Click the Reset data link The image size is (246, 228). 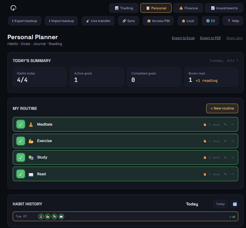click(x=234, y=38)
